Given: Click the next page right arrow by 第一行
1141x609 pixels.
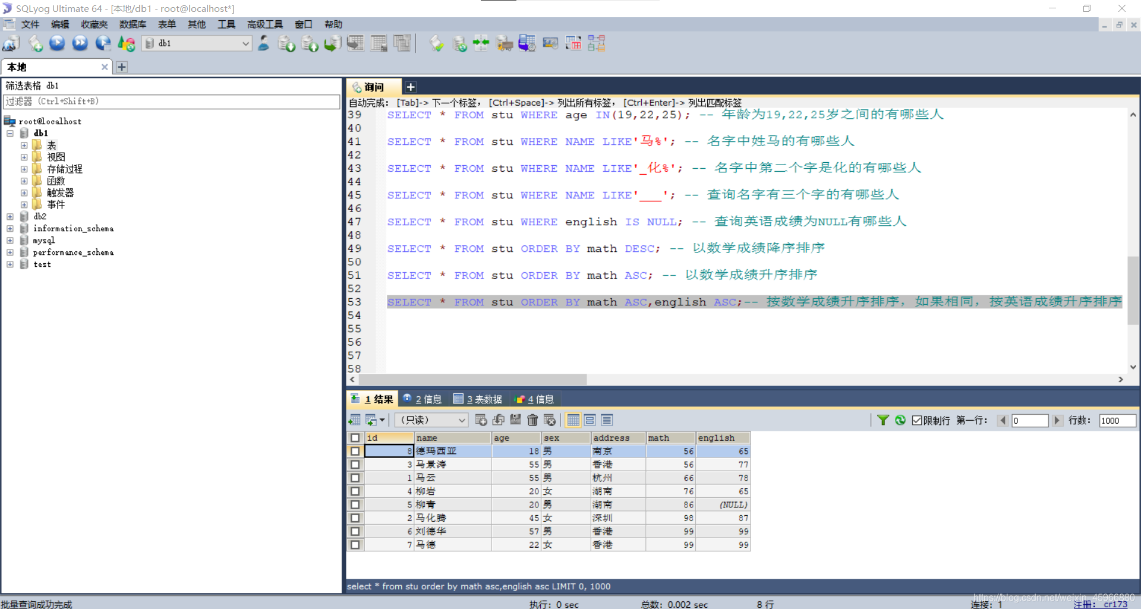Looking at the screenshot, I should (x=1057, y=420).
